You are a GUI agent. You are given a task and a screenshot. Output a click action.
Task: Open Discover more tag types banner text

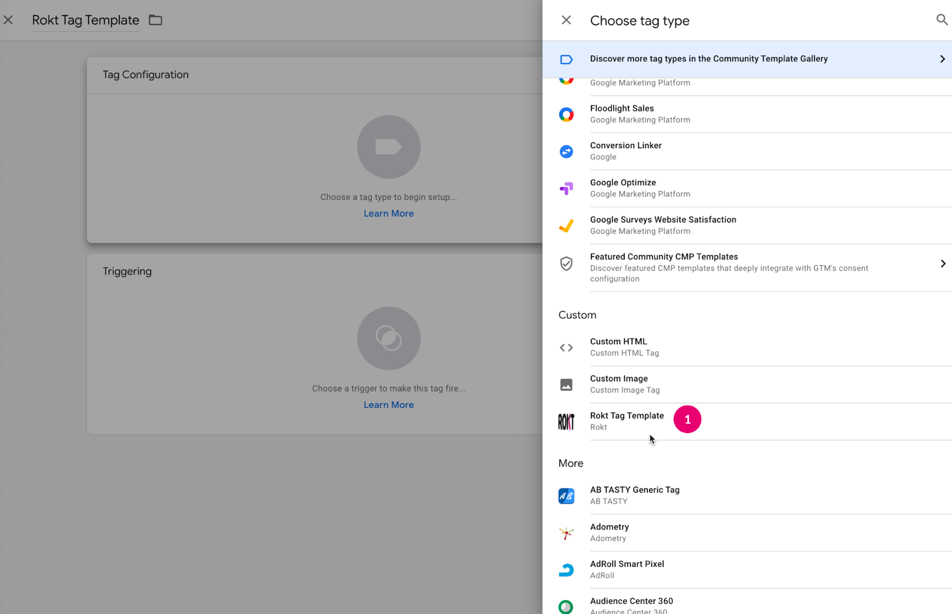point(709,59)
